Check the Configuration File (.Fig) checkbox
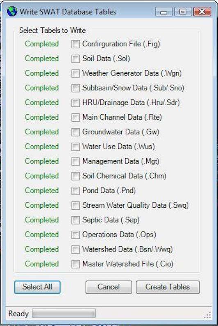 (x=75, y=44)
